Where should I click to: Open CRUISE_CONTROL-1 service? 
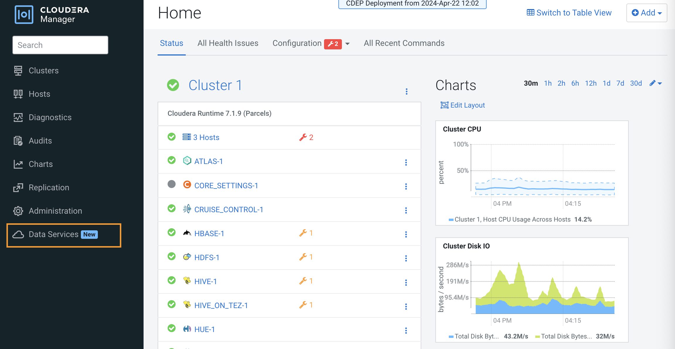click(x=229, y=210)
